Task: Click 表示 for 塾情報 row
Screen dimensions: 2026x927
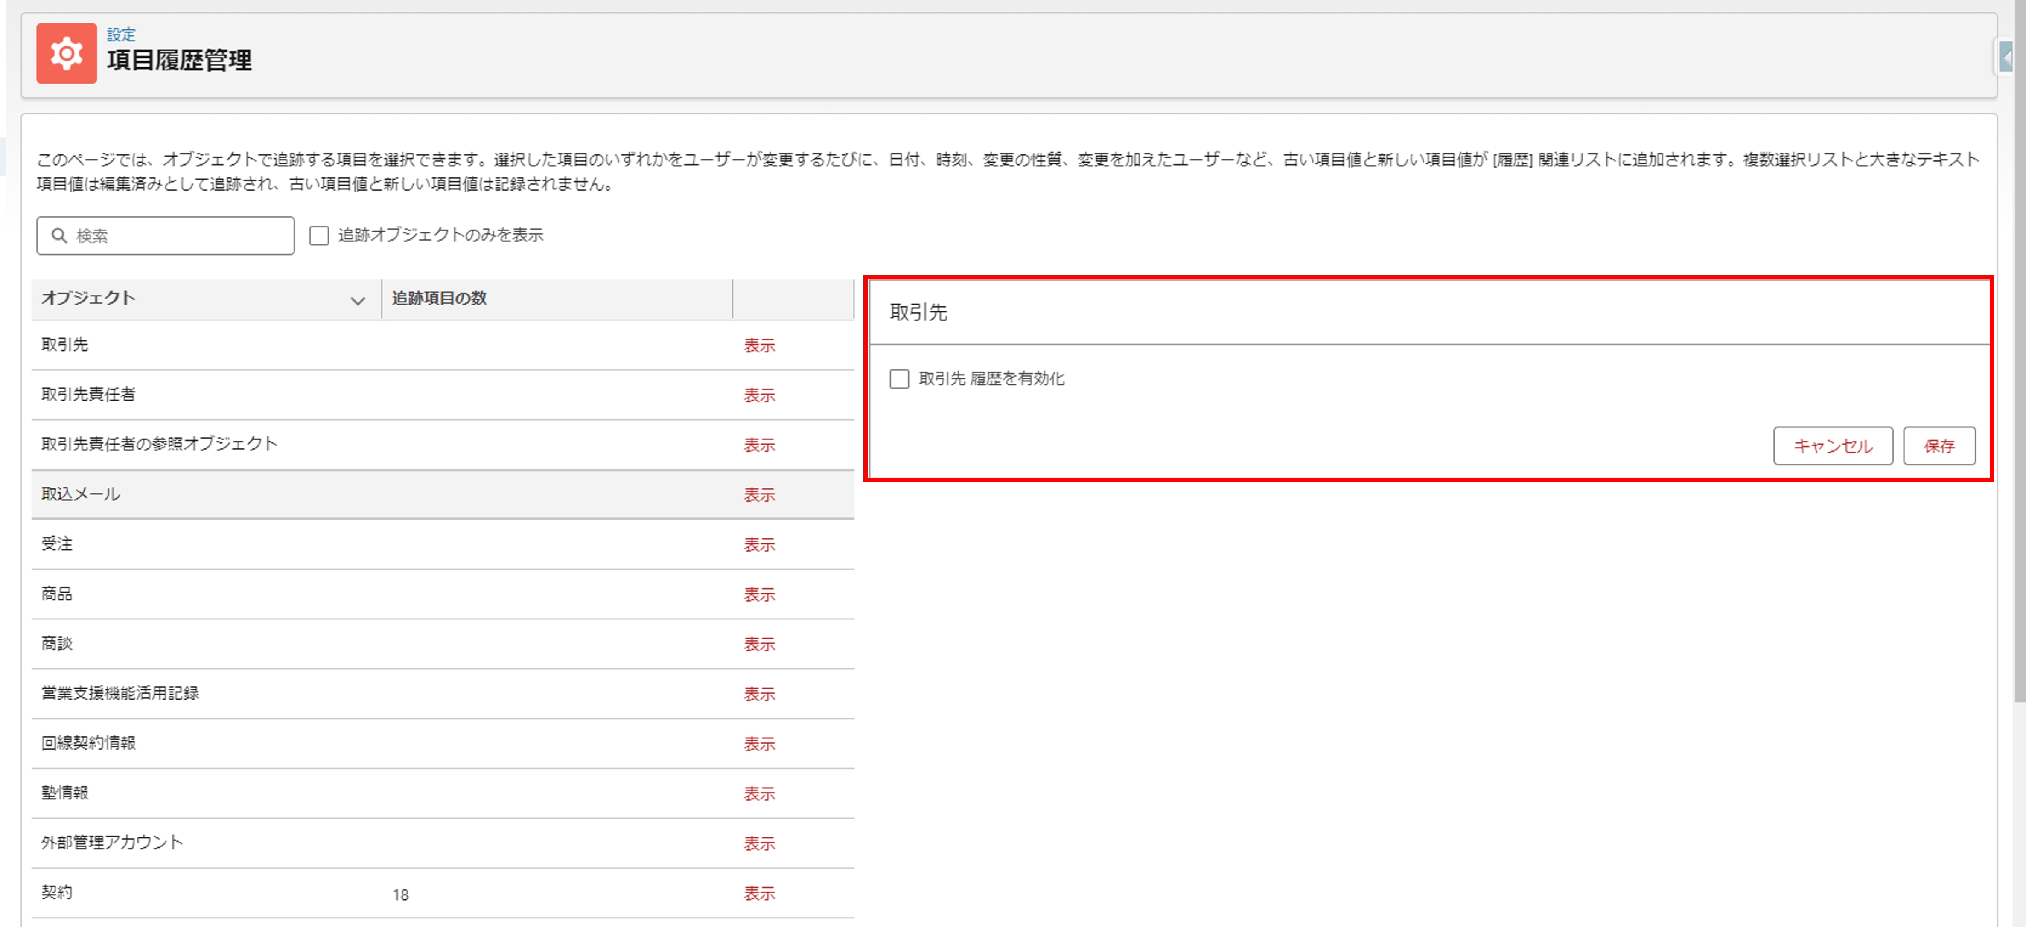Action: 759,793
